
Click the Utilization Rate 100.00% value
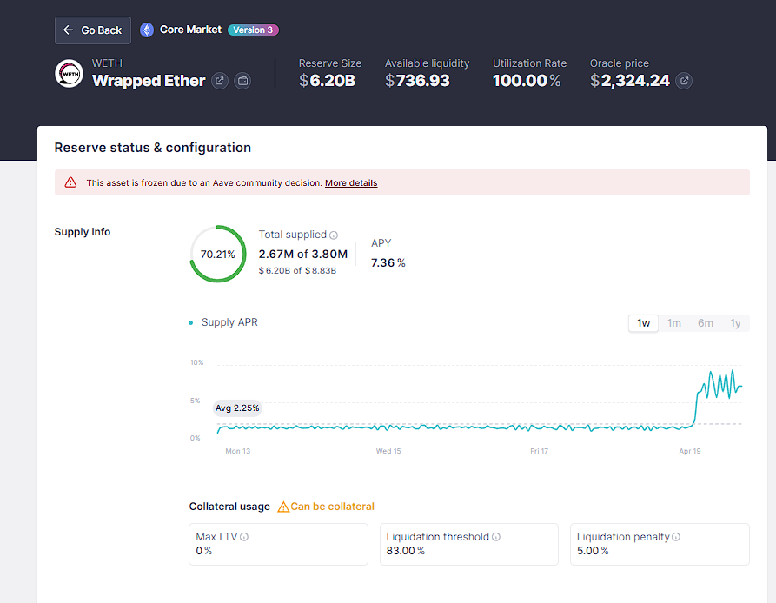tap(527, 81)
